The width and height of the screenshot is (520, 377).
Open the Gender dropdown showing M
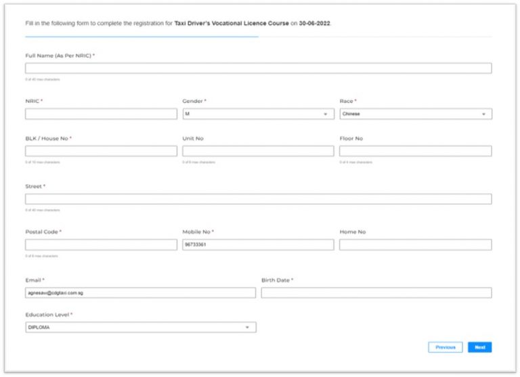pyautogui.click(x=257, y=114)
